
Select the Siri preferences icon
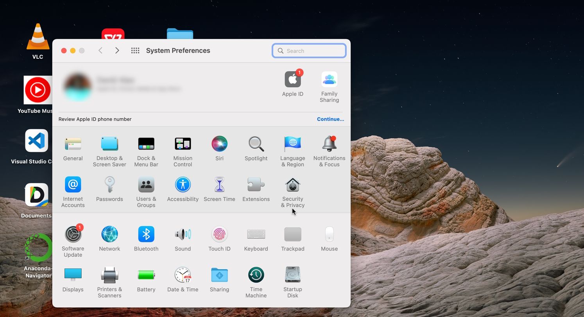pyautogui.click(x=219, y=144)
